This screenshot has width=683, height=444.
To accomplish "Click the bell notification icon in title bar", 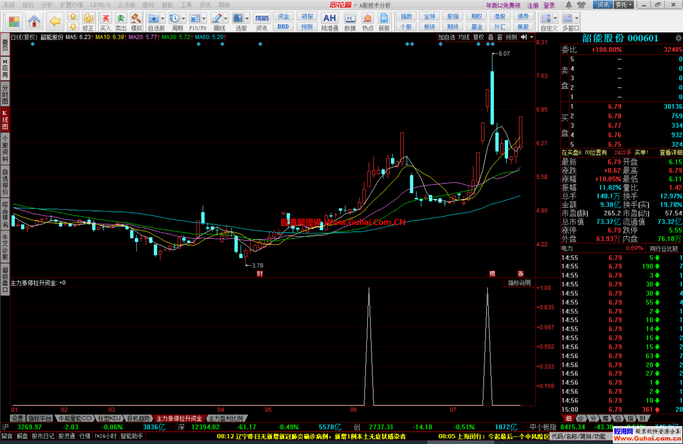I will (569, 5).
